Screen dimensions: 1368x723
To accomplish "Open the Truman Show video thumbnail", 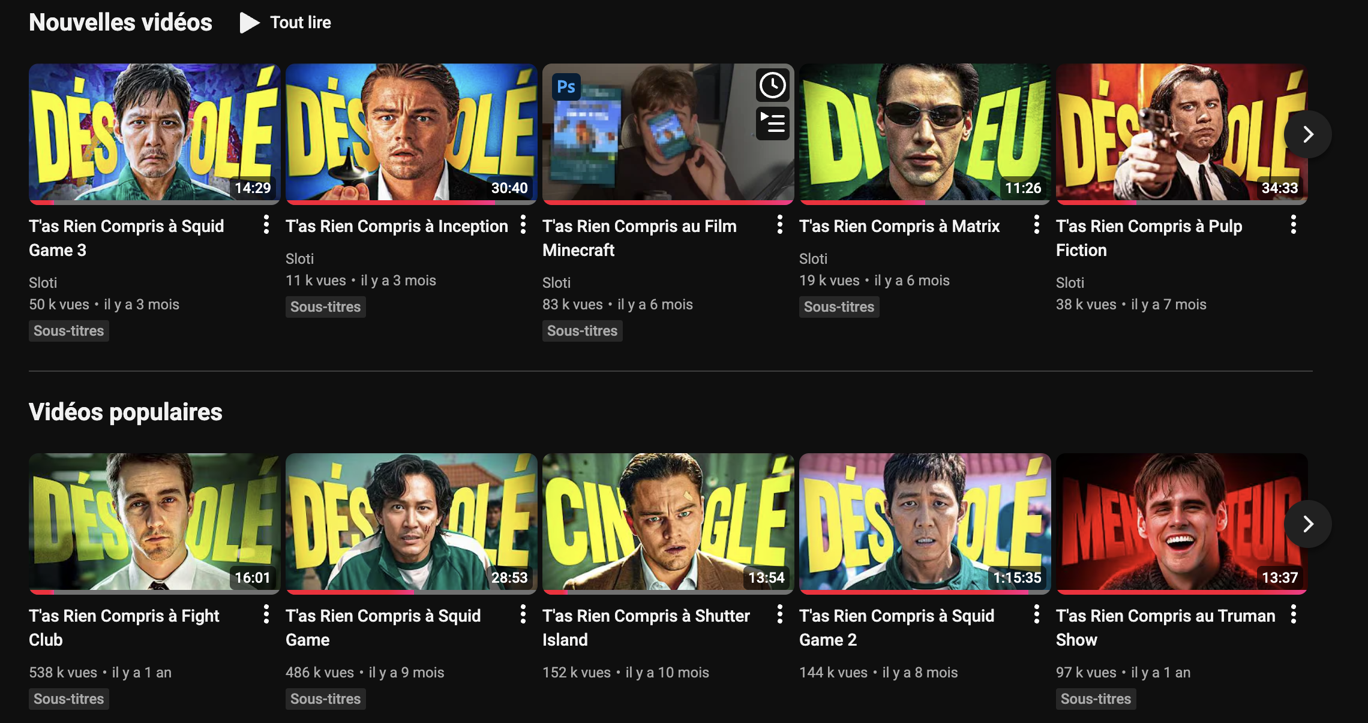I will pos(1181,522).
